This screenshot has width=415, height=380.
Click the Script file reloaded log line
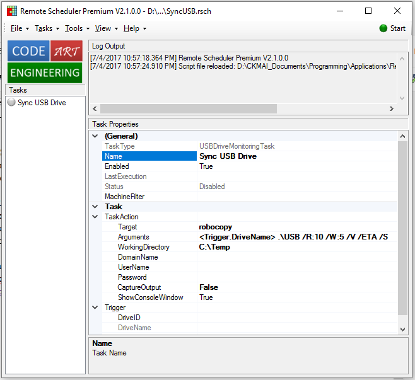tap(243, 66)
